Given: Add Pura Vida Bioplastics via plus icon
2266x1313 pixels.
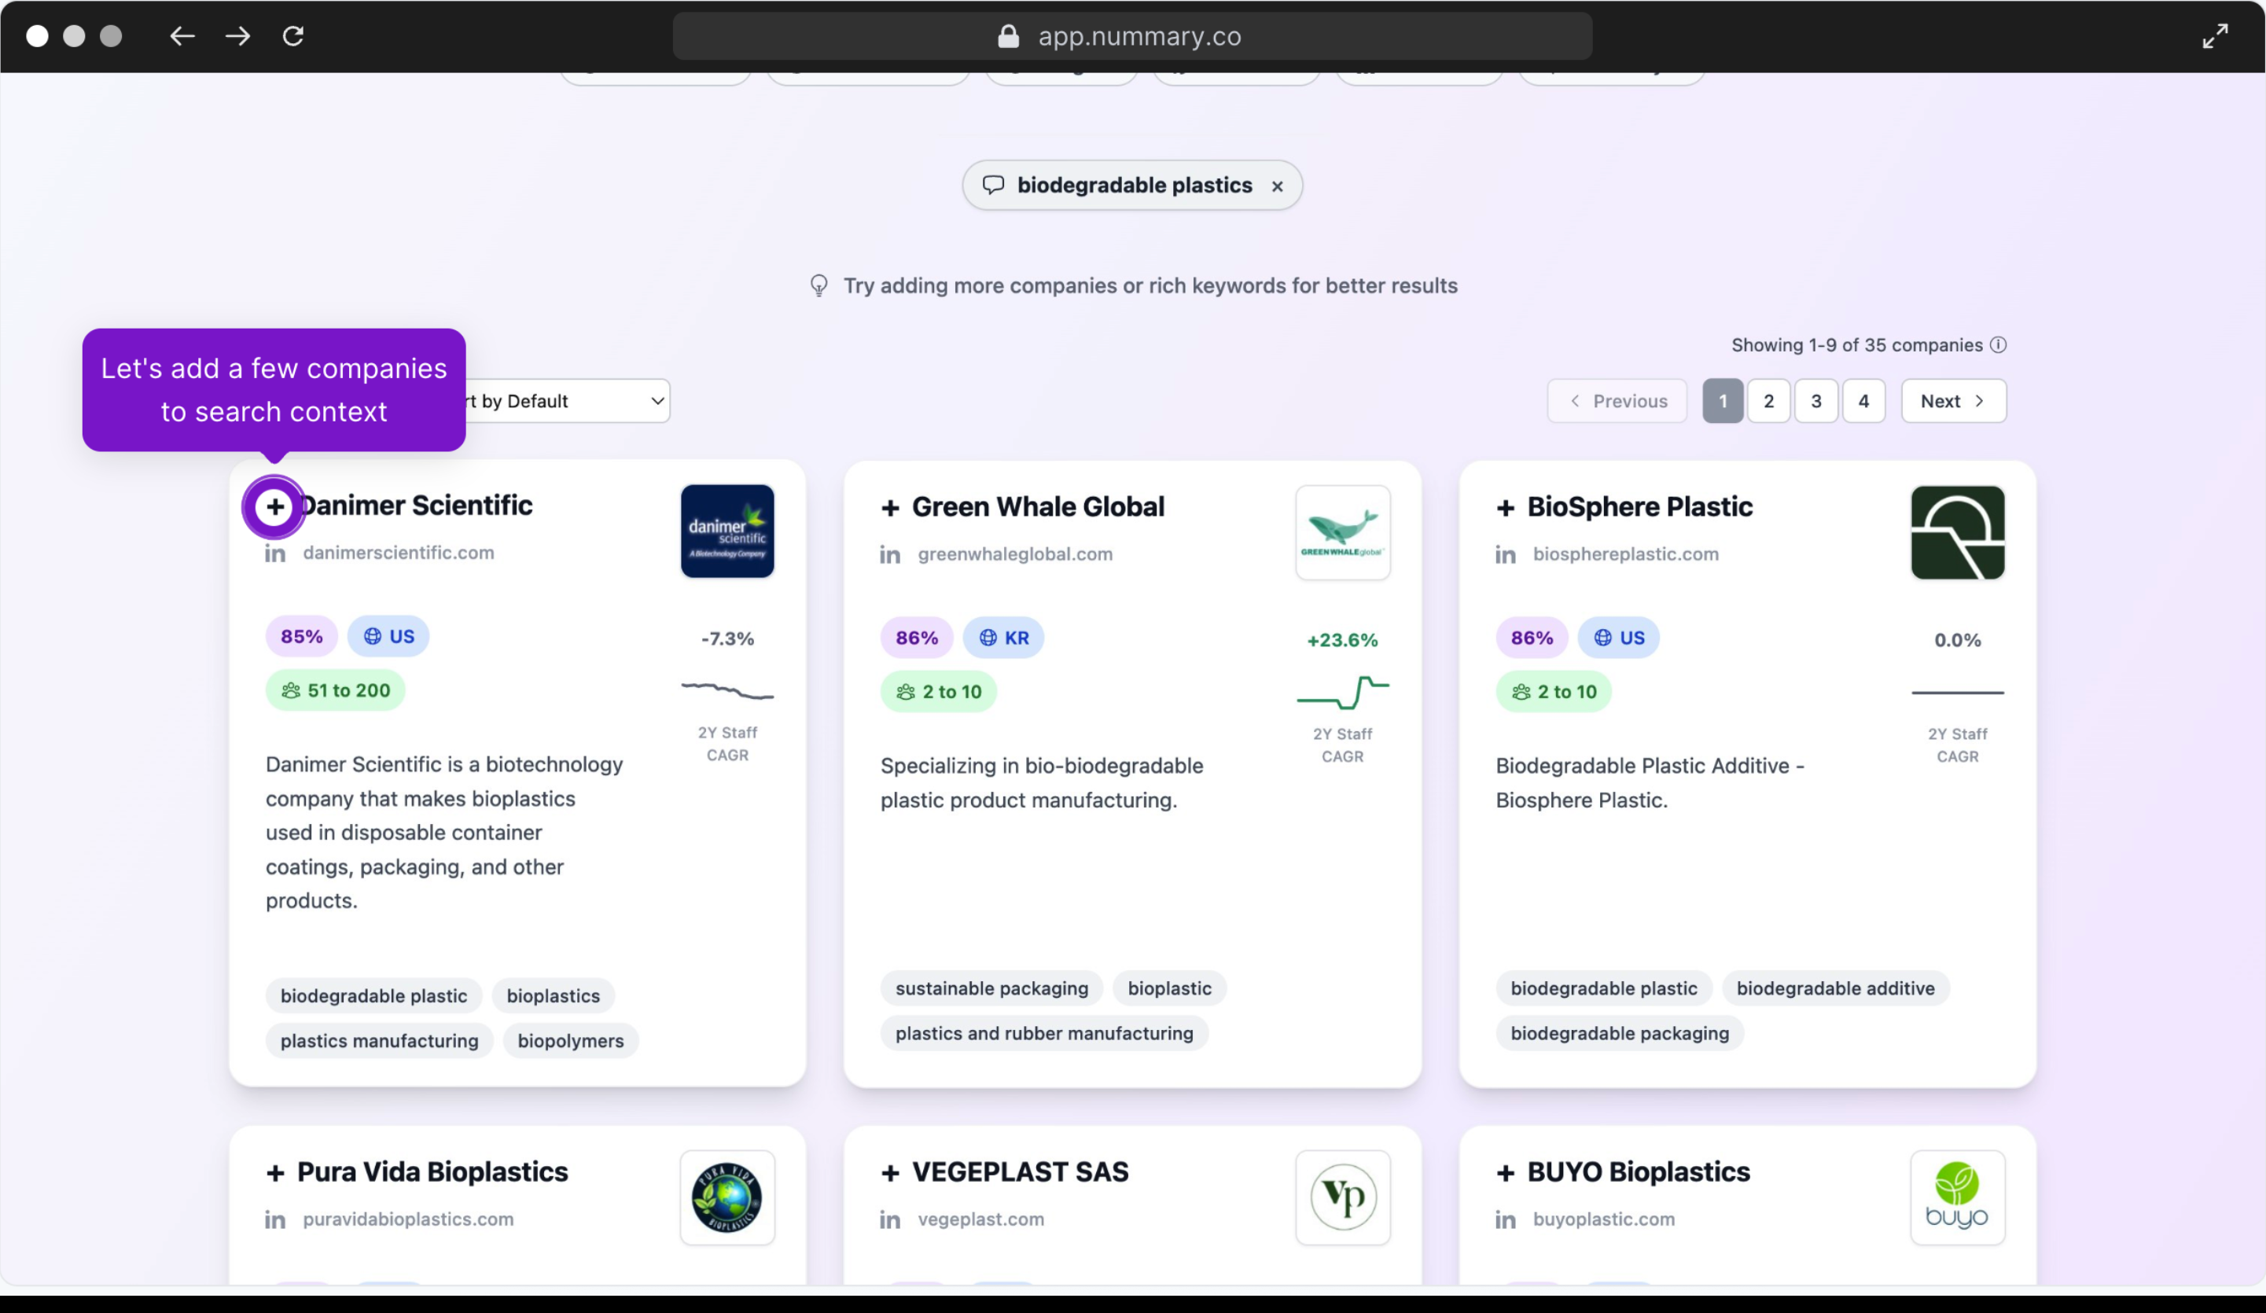Looking at the screenshot, I should 275,1173.
